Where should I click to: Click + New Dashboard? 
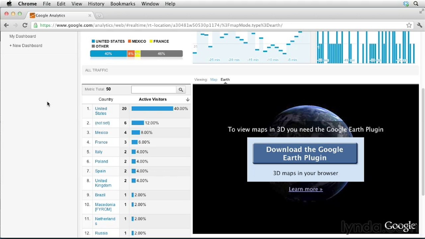(x=26, y=45)
